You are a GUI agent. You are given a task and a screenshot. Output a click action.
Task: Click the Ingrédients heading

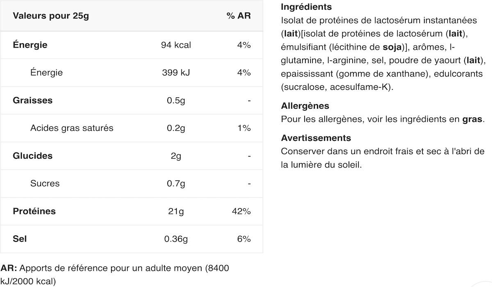click(306, 7)
